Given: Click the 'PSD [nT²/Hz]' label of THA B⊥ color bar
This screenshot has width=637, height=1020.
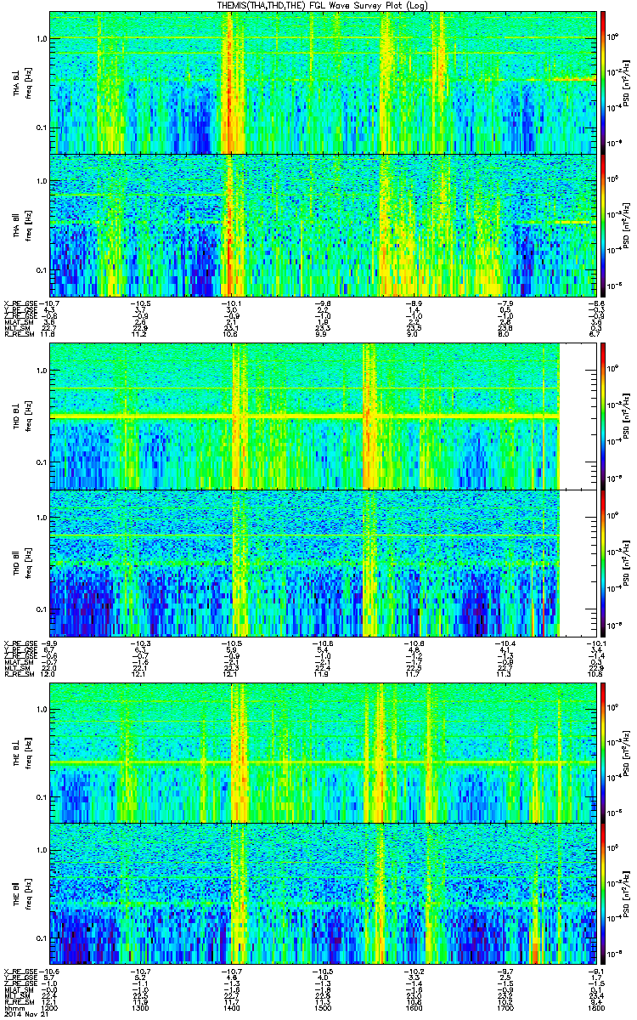Looking at the screenshot, I should (x=627, y=82).
